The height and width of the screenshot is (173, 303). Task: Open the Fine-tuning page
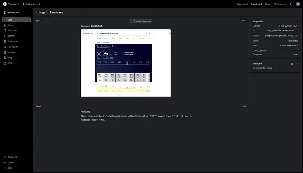13,47
